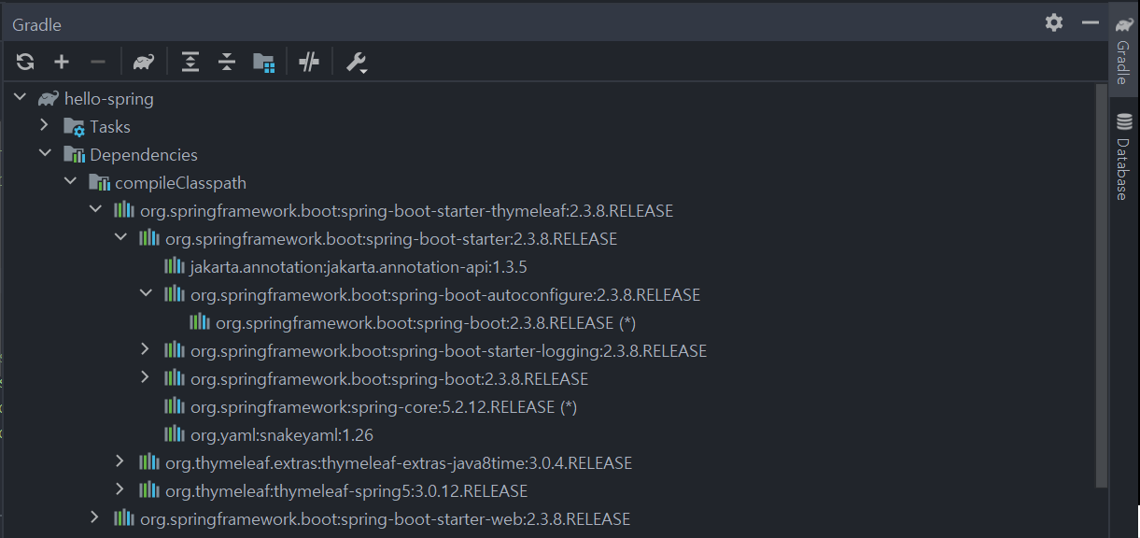Click the library icon beside spring-core:5.2.12.RELEASE
Viewport: 1140px width, 538px height.
(x=174, y=405)
